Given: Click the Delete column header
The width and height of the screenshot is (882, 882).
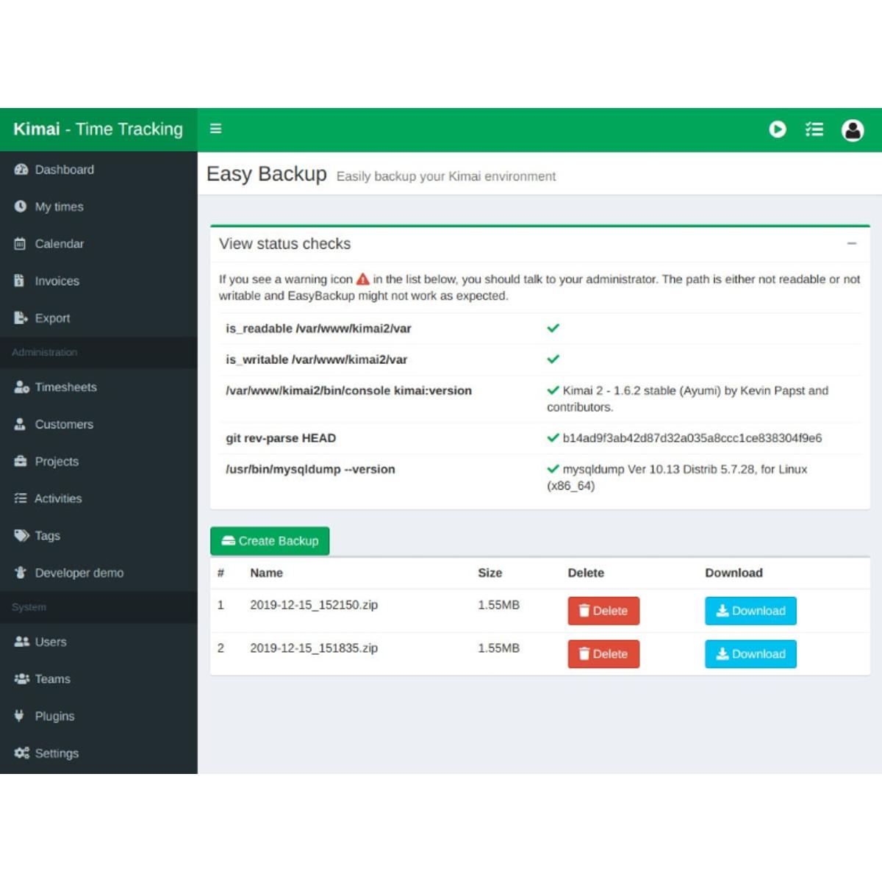Looking at the screenshot, I should coord(586,573).
